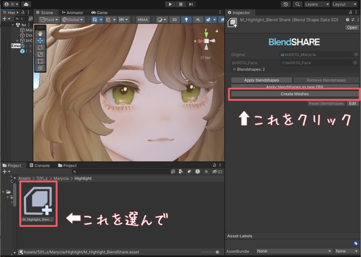
Task: Open the Pivot dropdown
Action: click(x=49, y=19)
